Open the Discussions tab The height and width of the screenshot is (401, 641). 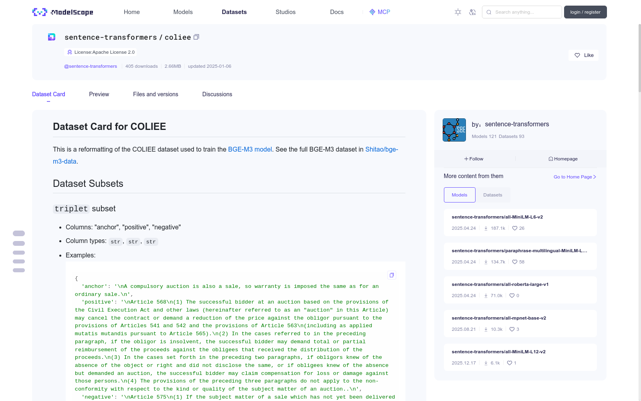[217, 94]
